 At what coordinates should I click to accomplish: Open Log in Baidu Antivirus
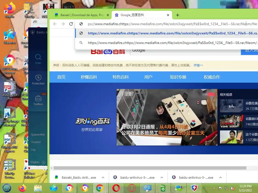tap(33, 150)
